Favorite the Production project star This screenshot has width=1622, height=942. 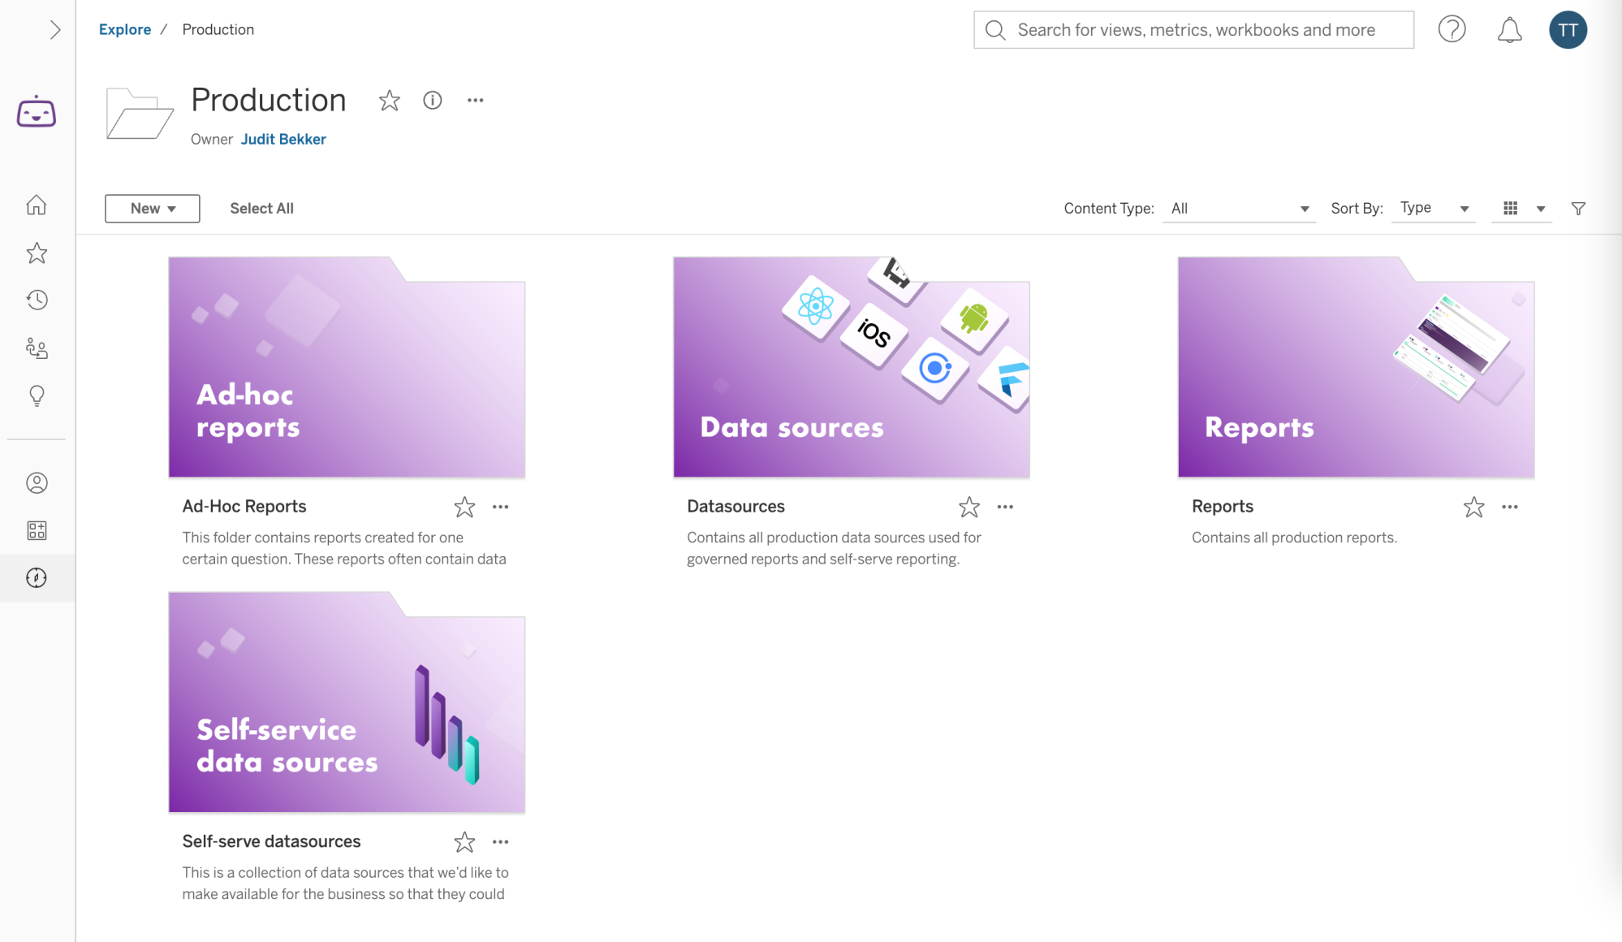click(390, 101)
